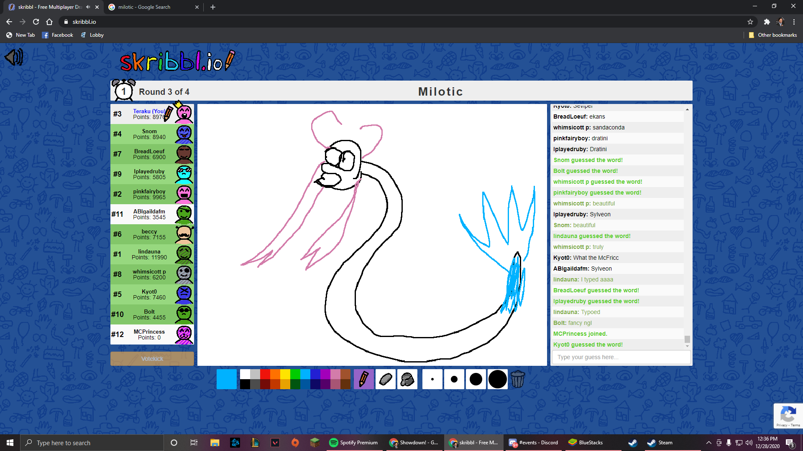This screenshot has width=803, height=451.
Task: Choose the largest brush size
Action: [x=497, y=379]
